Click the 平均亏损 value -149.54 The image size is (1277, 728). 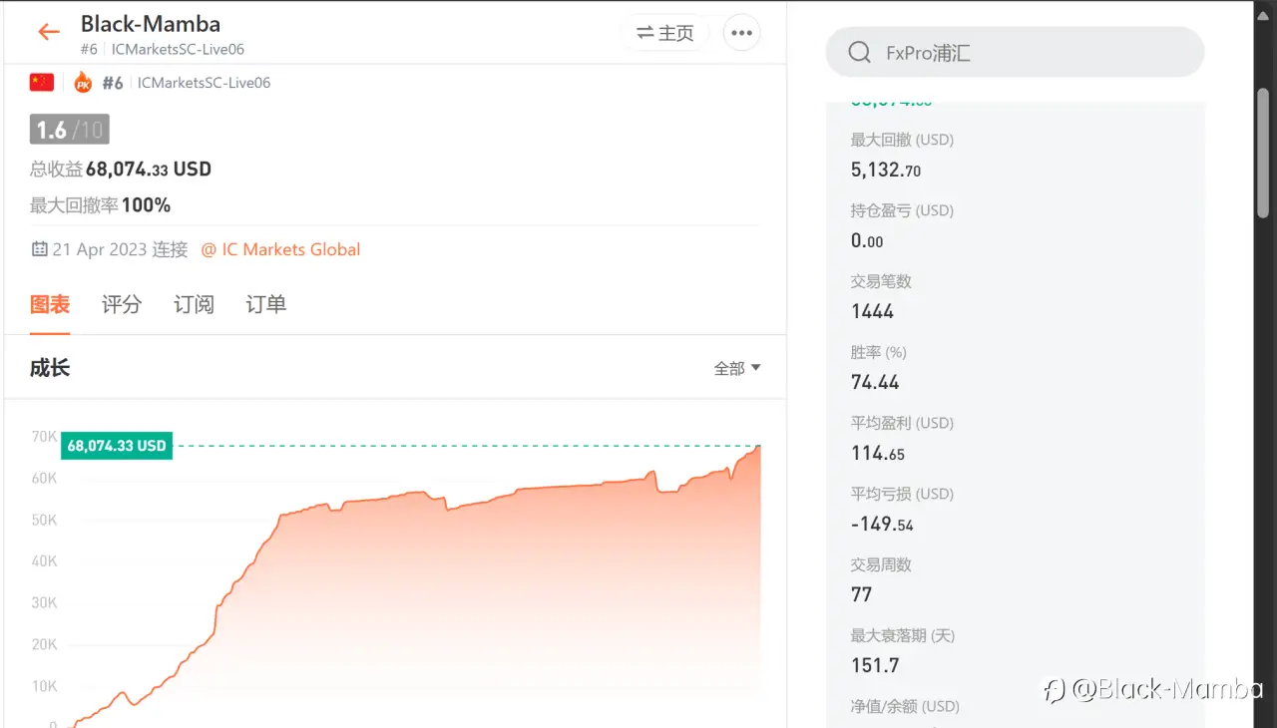coord(882,524)
